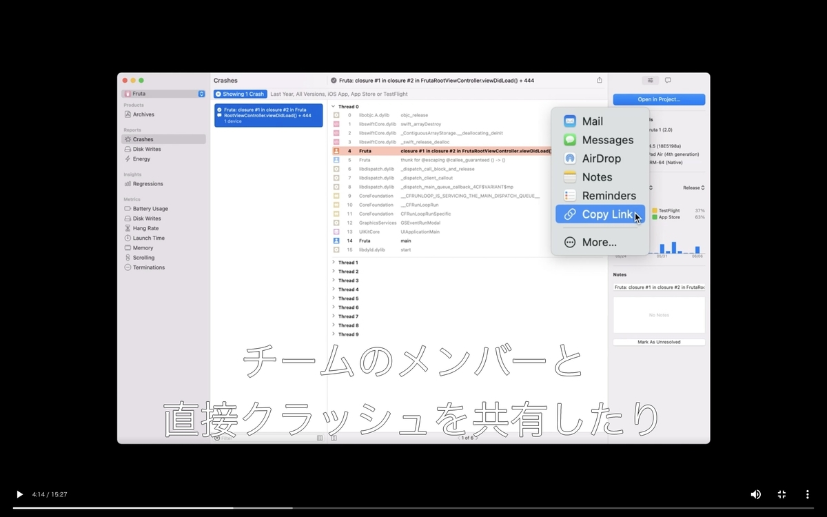This screenshot has width=827, height=517.
Task: Click the video progress bar
Action: 413,508
